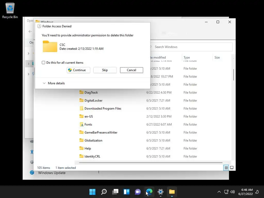The width and height of the screenshot is (264, 198).
Task: Click the 2/12/2022 3:30 PM date cell
Action: [x=159, y=116]
